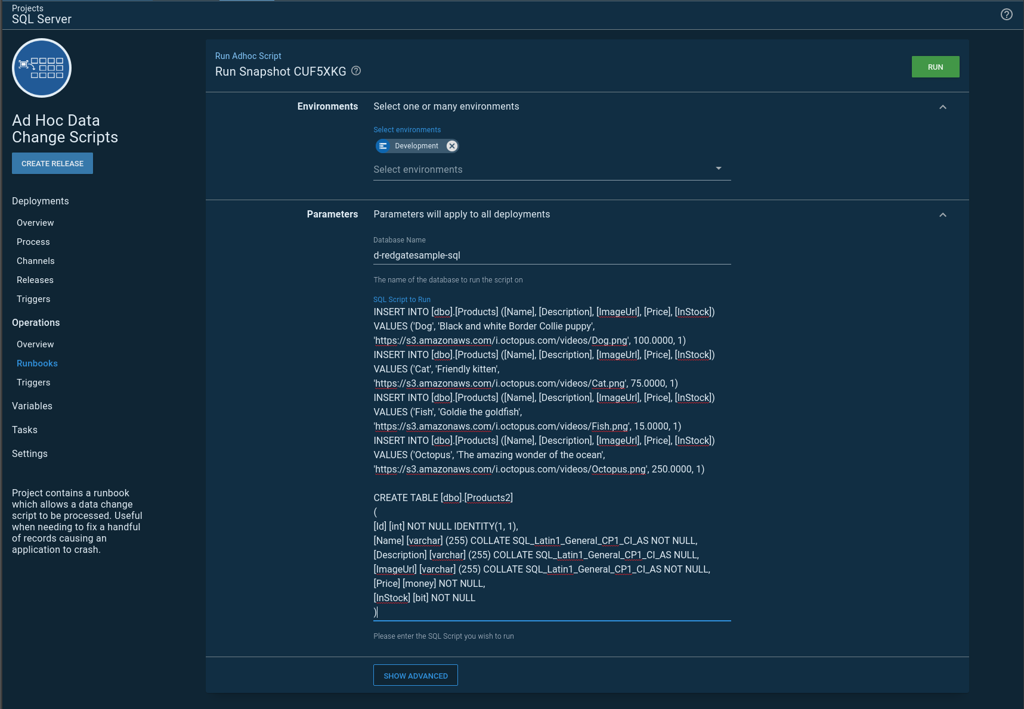Open the Variables page from the sidebar
This screenshot has height=709, width=1024.
32,406
